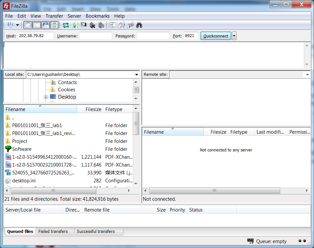Click local file list vertical scrollbar thumb
The image size is (314, 248).
tap(136, 124)
